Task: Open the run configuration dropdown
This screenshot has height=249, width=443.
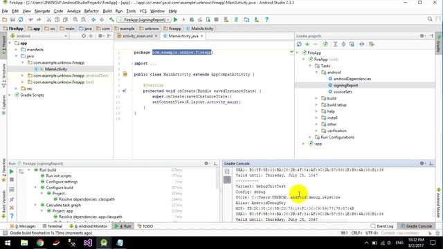Action: click(145, 20)
